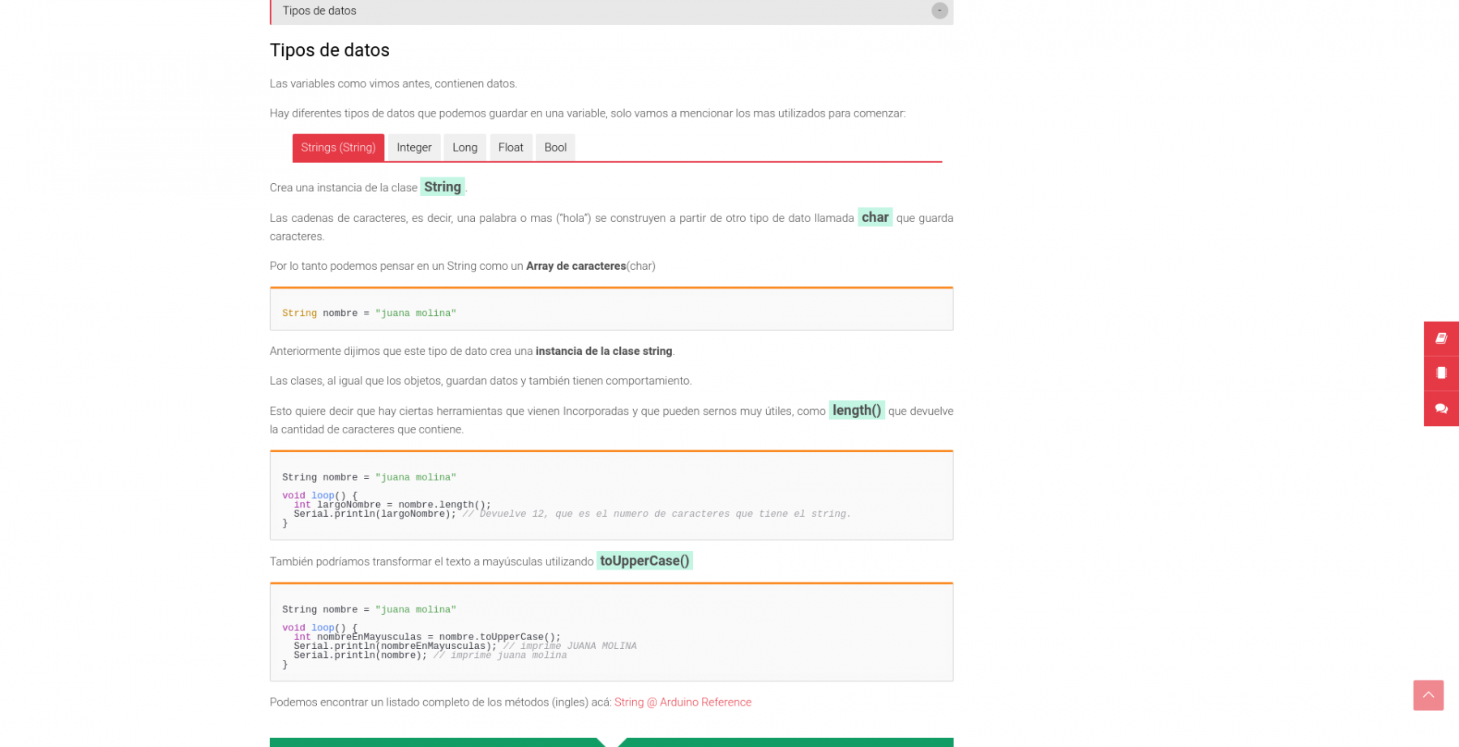Click the microchip icon in right sidebar
This screenshot has width=1459, height=747.
pos(1441,373)
